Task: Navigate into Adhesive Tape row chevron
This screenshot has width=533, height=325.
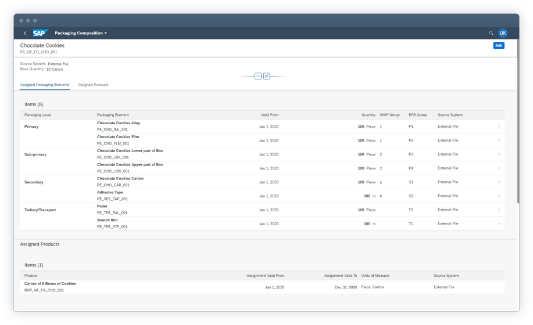Action: pyautogui.click(x=499, y=196)
